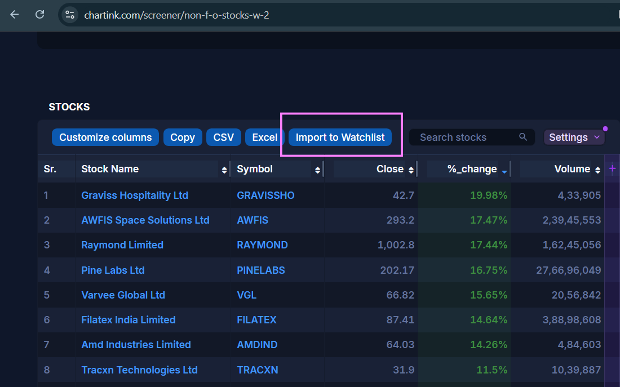This screenshot has width=620, height=387.
Task: Open Tracxn Technologies Ltd stock link
Action: (139, 370)
